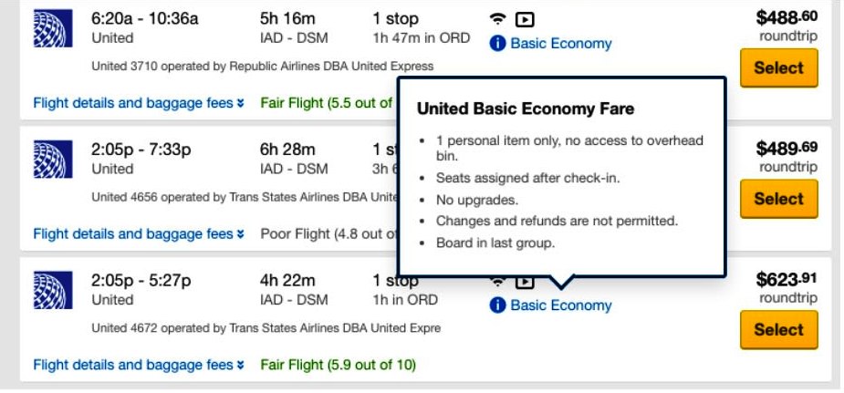Select the $488.60 roundtrip flight

pyautogui.click(x=779, y=67)
